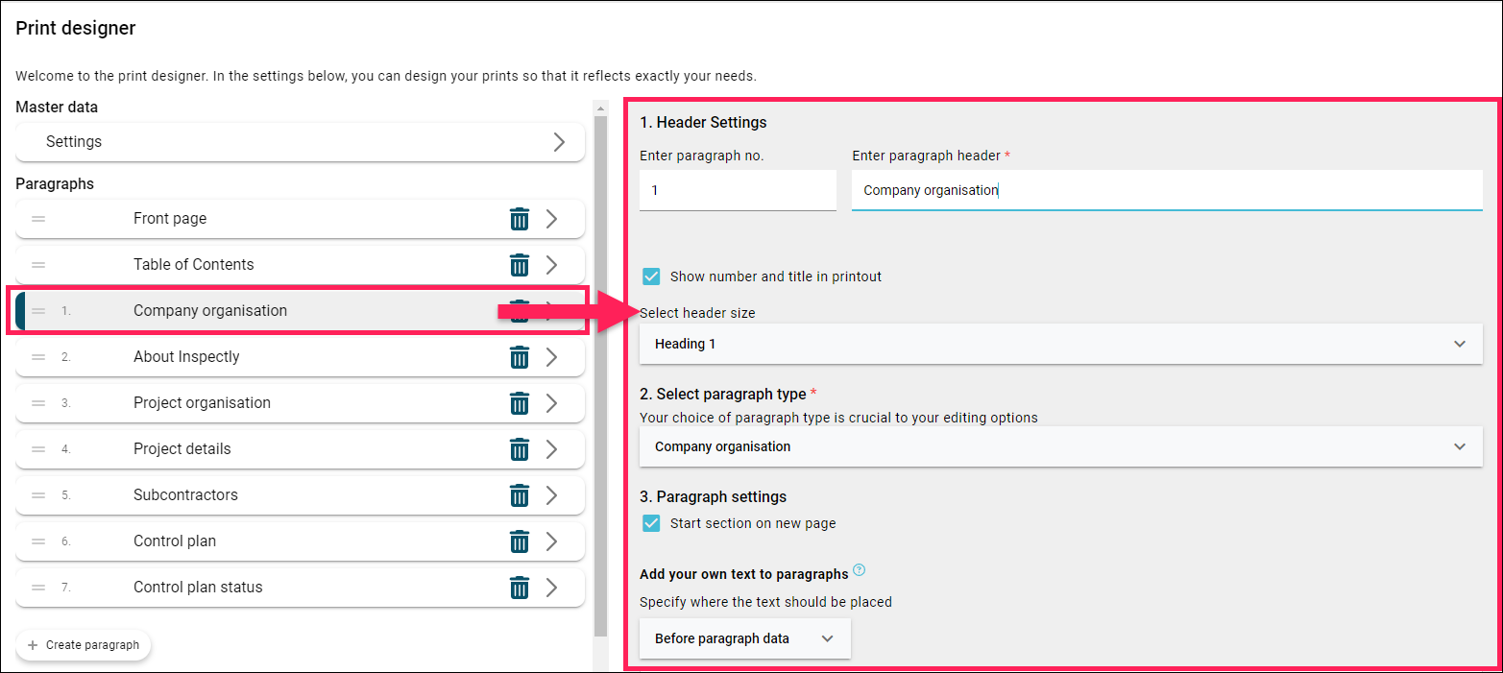Viewport: 1503px width, 673px height.
Task: Select the Front page paragraph label
Action: point(170,219)
